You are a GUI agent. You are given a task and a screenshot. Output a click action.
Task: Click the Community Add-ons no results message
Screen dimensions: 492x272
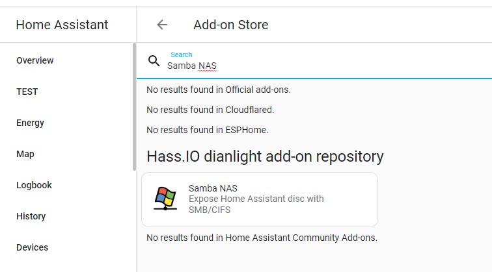[262, 238]
